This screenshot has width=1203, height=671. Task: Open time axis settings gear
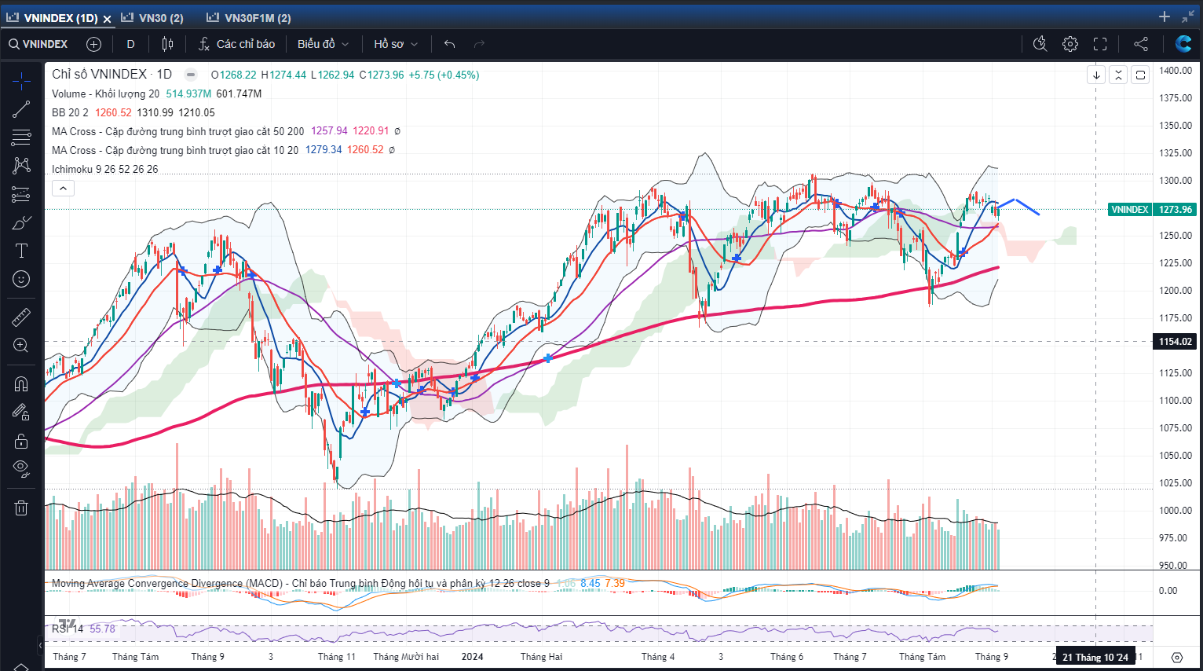click(x=1176, y=657)
